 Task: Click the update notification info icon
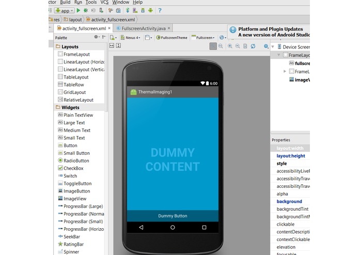coord(233,30)
